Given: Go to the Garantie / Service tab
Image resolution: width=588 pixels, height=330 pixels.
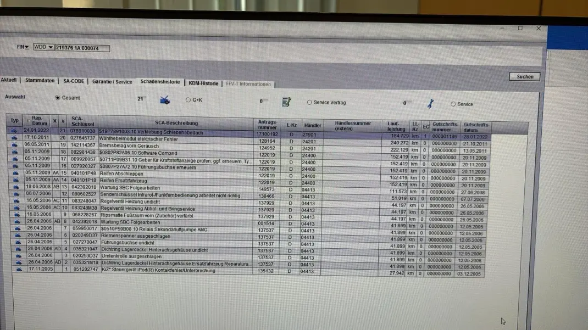Looking at the screenshot, I should tap(112, 82).
